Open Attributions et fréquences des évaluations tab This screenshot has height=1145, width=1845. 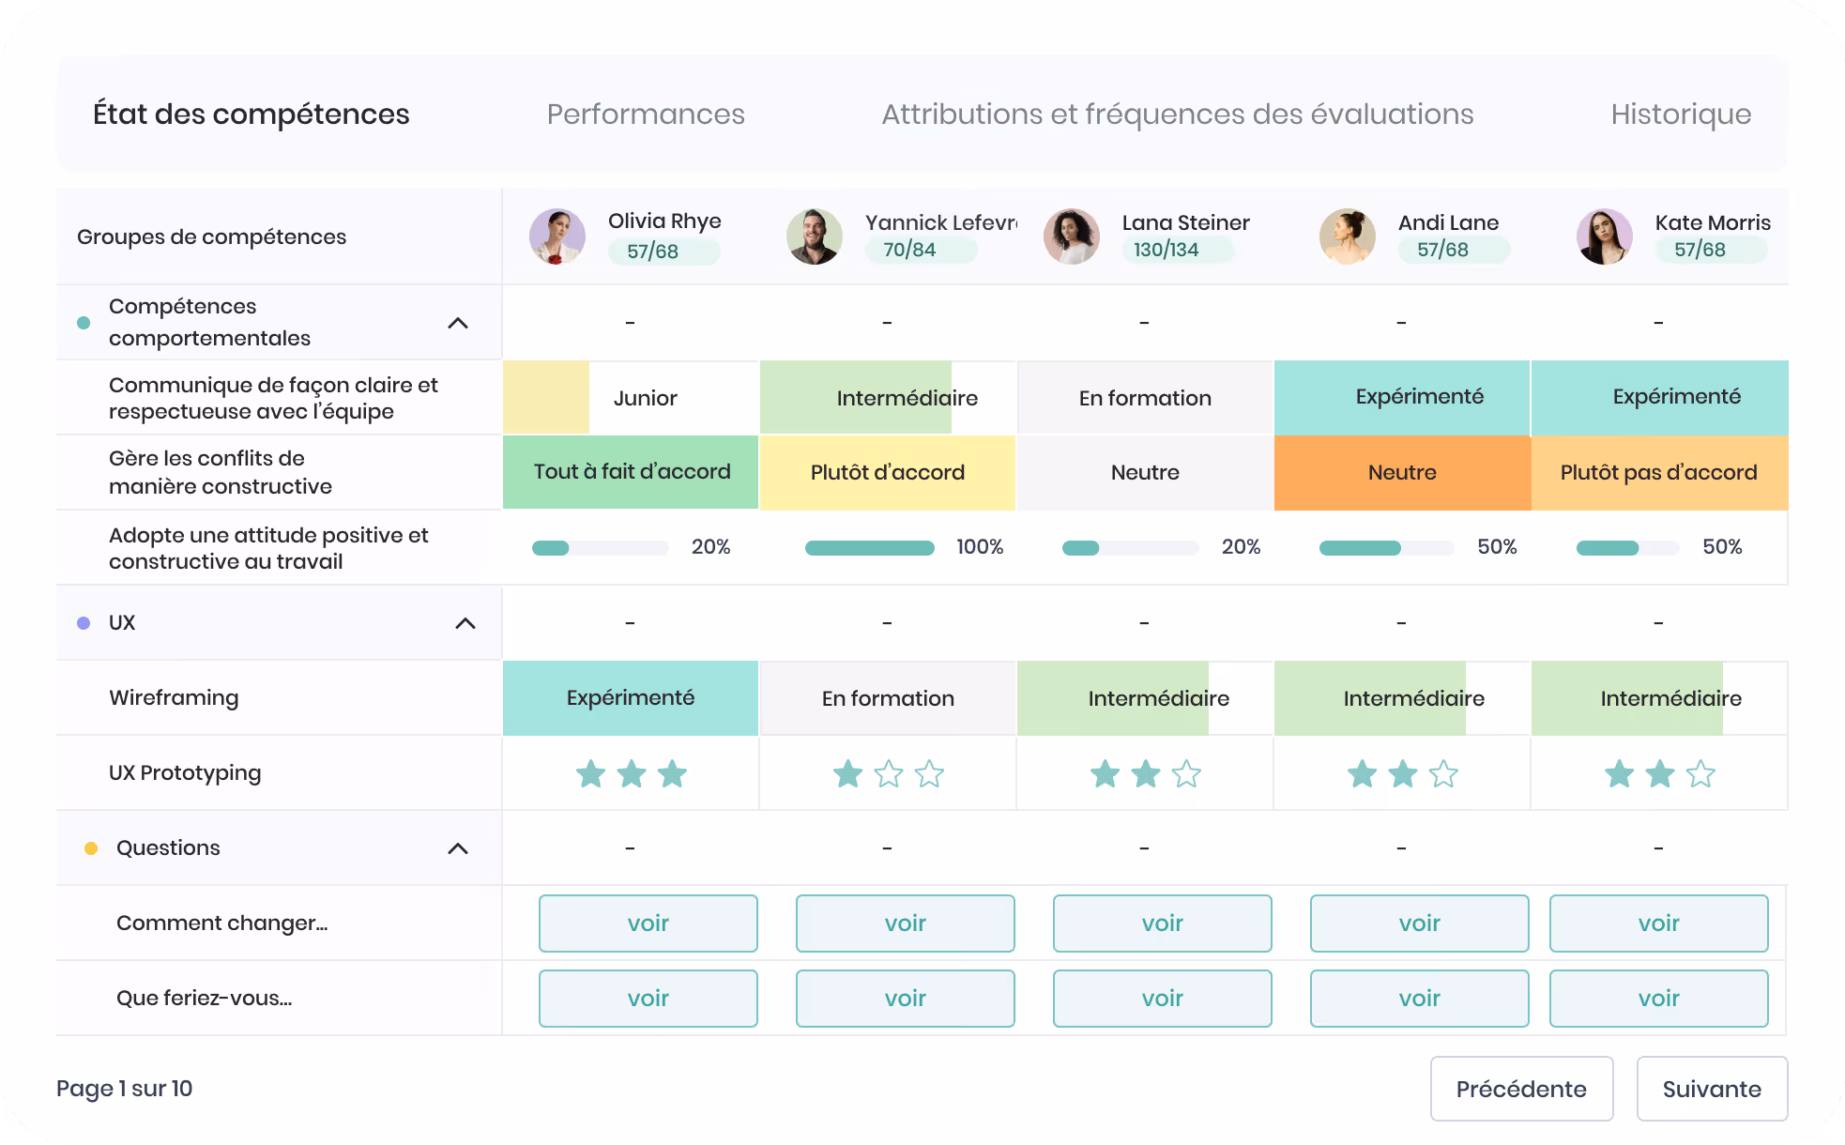1178,114
